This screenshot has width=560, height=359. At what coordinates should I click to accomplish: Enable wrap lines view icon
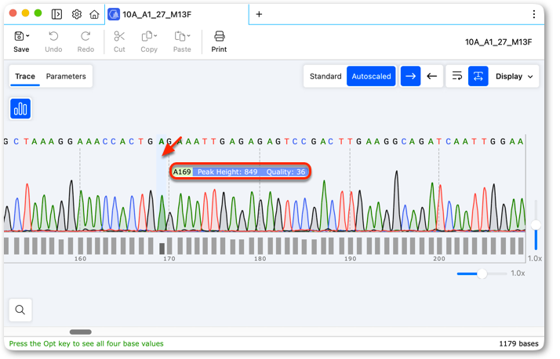point(457,76)
